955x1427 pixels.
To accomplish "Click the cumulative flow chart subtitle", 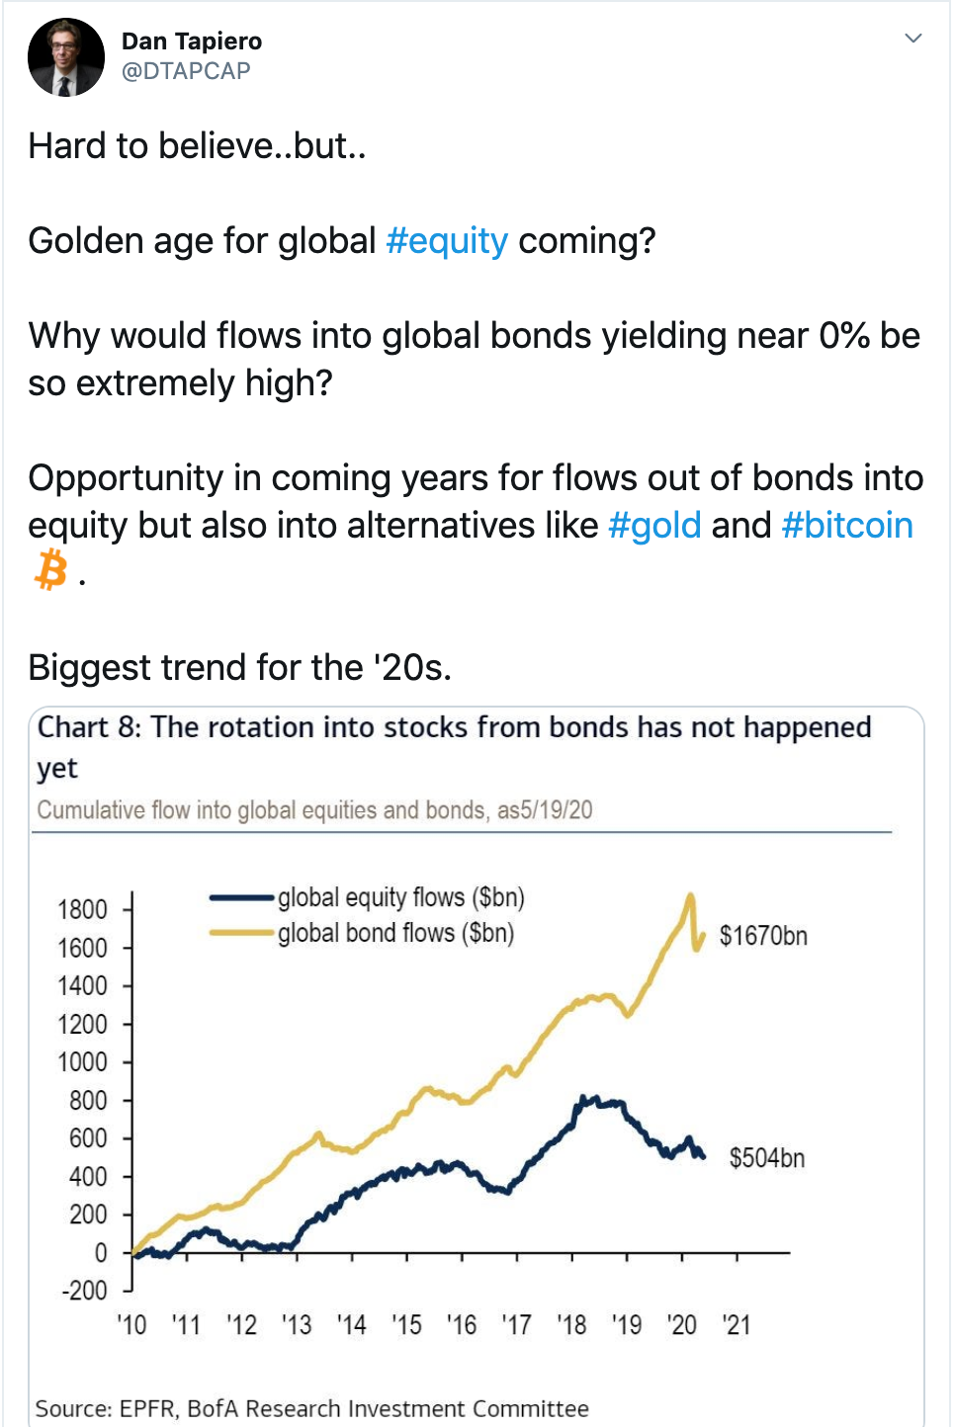I will (314, 810).
